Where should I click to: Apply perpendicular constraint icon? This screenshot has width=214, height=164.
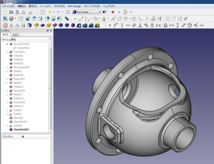[140, 25]
